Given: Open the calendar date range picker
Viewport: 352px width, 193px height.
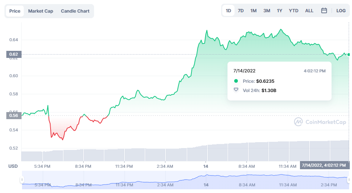Looking at the screenshot, I should point(324,11).
